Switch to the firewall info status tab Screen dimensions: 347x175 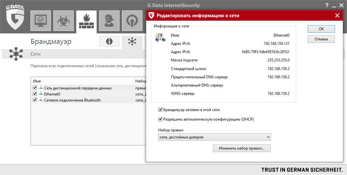click(109, 41)
